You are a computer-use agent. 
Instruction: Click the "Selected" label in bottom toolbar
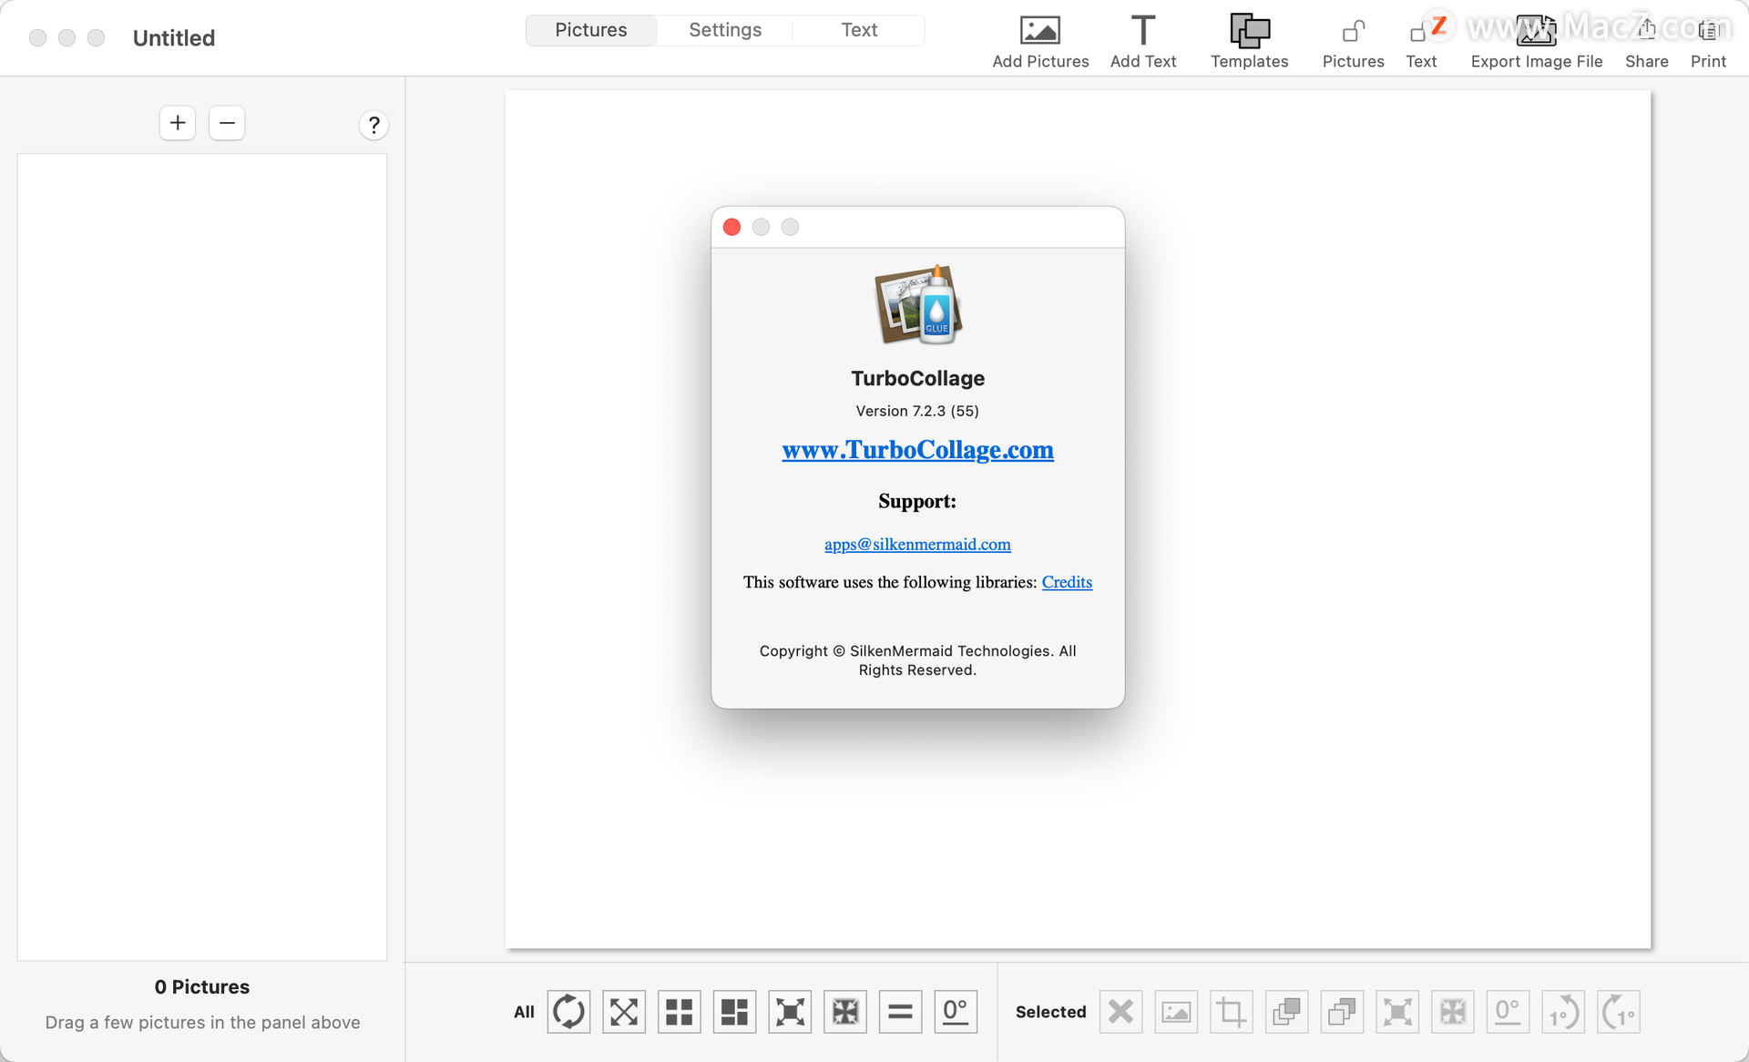pos(1050,1012)
